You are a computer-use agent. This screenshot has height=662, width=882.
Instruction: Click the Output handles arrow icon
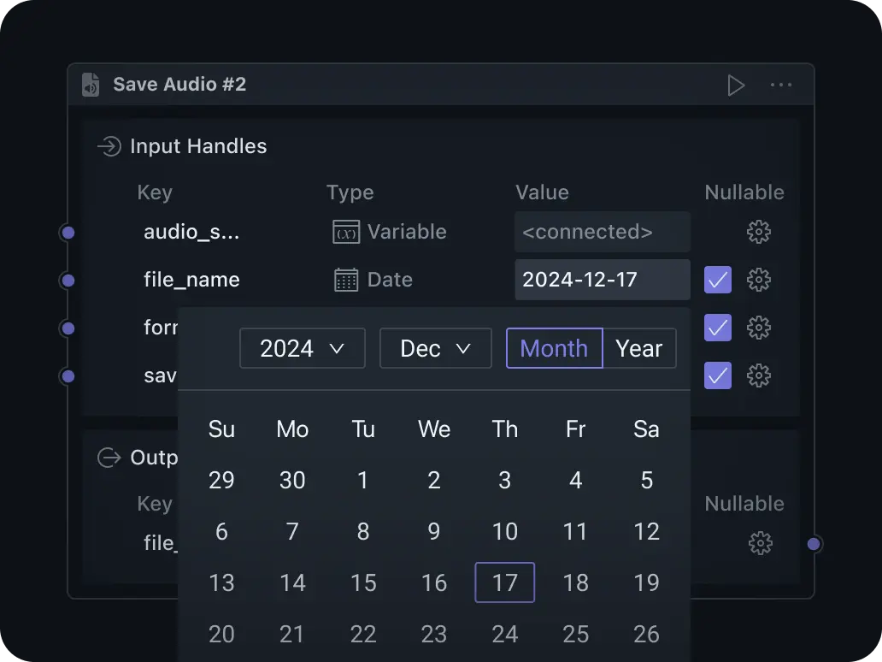(x=109, y=458)
